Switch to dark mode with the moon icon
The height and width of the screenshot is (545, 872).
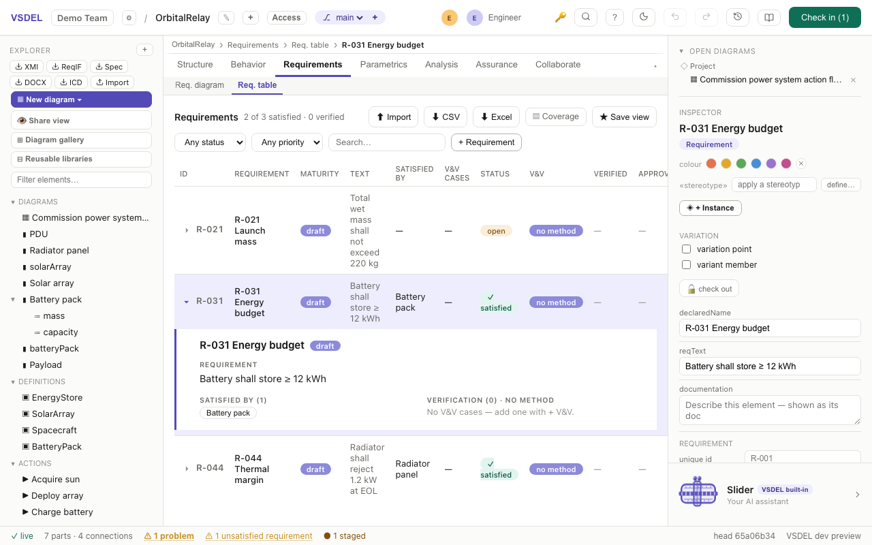pos(644,18)
